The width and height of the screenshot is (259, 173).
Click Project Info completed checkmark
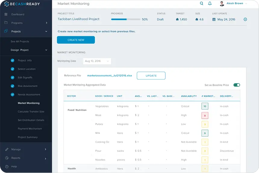tap(12, 61)
